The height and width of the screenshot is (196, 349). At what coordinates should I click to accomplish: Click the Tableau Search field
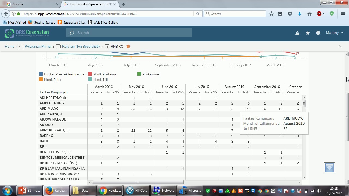[x=129, y=33]
